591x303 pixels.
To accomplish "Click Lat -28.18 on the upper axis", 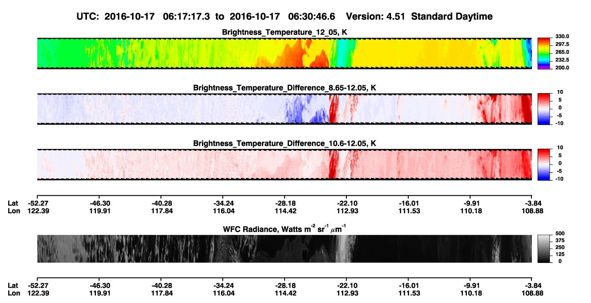I will point(285,204).
